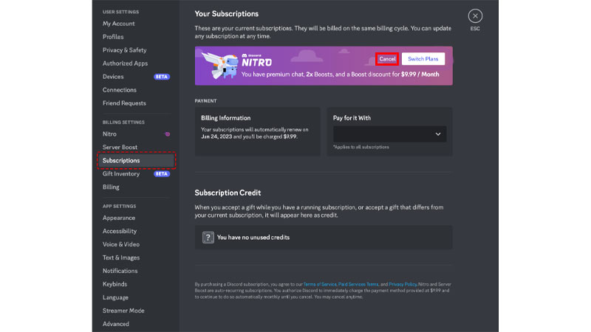Image resolution: width=591 pixels, height=332 pixels.
Task: Open Accessibility settings
Action: click(x=120, y=231)
